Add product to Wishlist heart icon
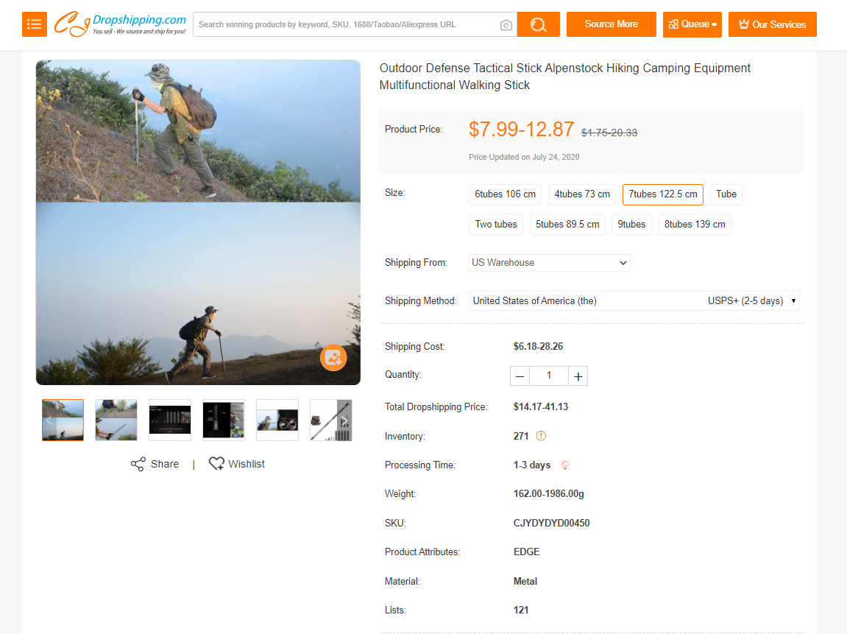The image size is (847, 634). pyautogui.click(x=216, y=464)
